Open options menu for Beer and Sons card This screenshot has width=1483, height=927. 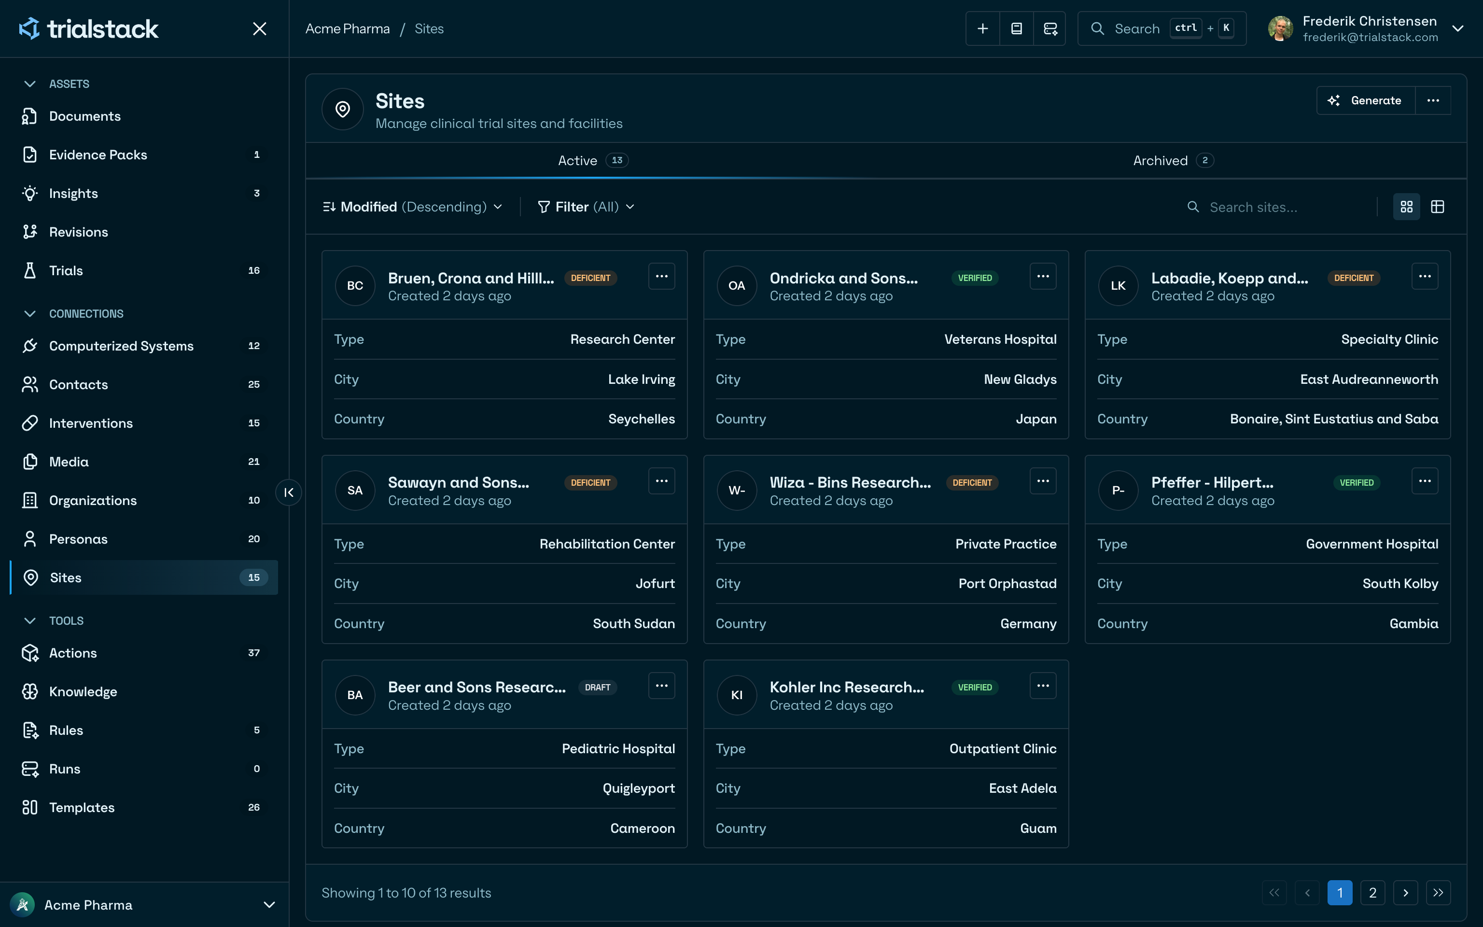[x=661, y=686]
